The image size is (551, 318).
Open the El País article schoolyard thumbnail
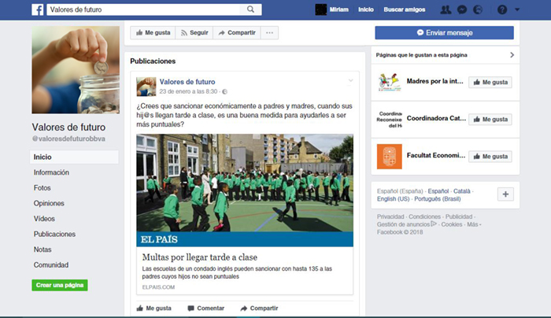(x=244, y=182)
